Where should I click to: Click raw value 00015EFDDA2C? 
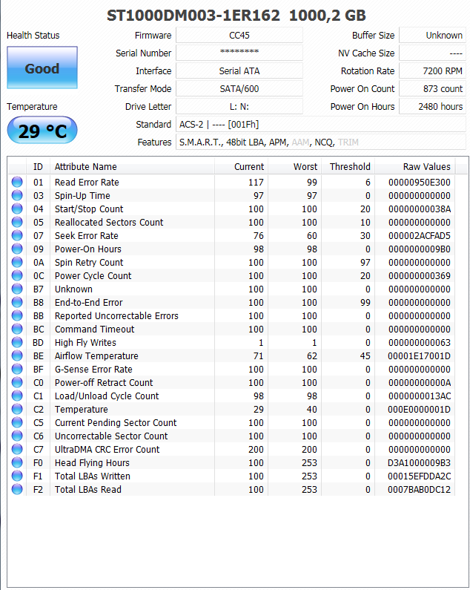(420, 476)
